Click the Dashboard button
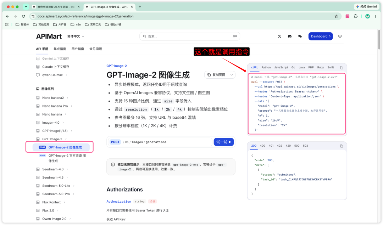The image size is (383, 225). point(321,36)
